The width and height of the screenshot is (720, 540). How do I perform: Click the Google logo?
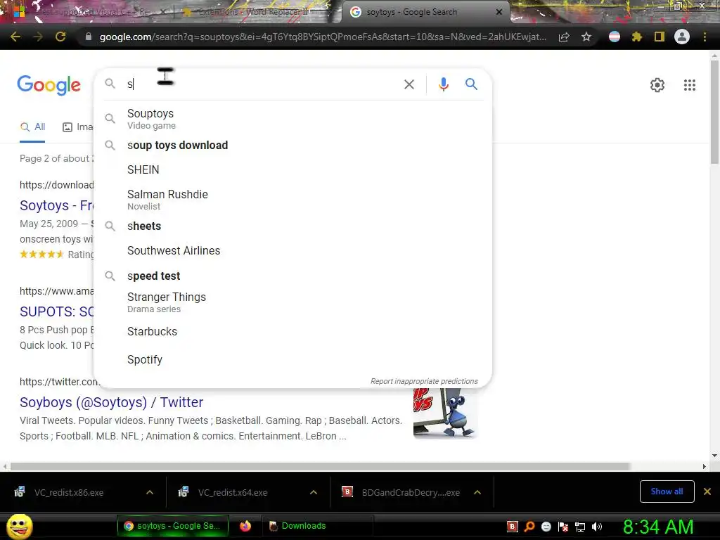coord(49,85)
